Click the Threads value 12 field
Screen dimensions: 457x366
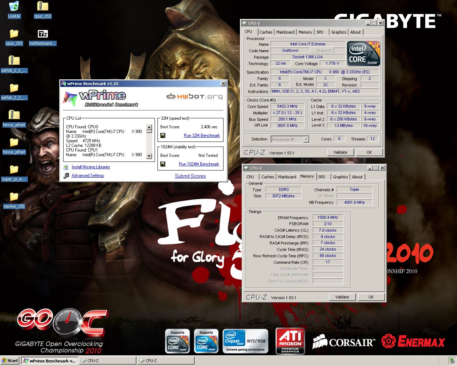pyautogui.click(x=372, y=139)
